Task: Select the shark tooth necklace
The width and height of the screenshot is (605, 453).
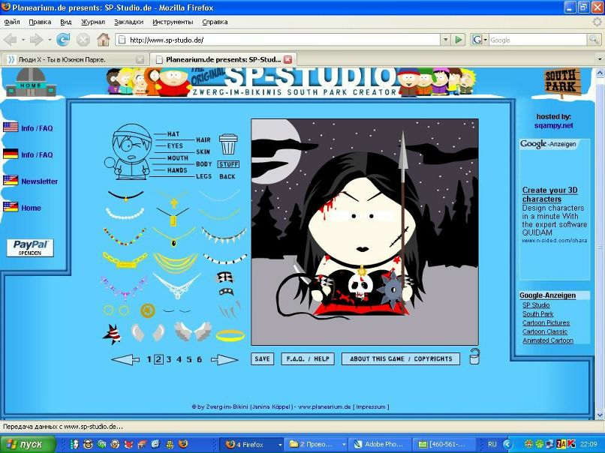Action: (224, 237)
